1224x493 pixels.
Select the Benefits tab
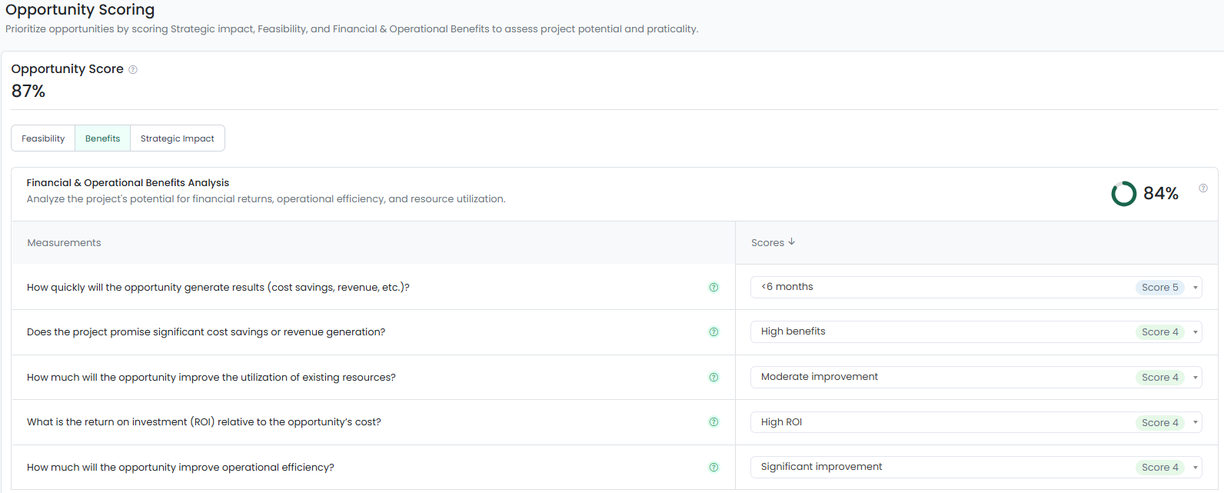[102, 138]
